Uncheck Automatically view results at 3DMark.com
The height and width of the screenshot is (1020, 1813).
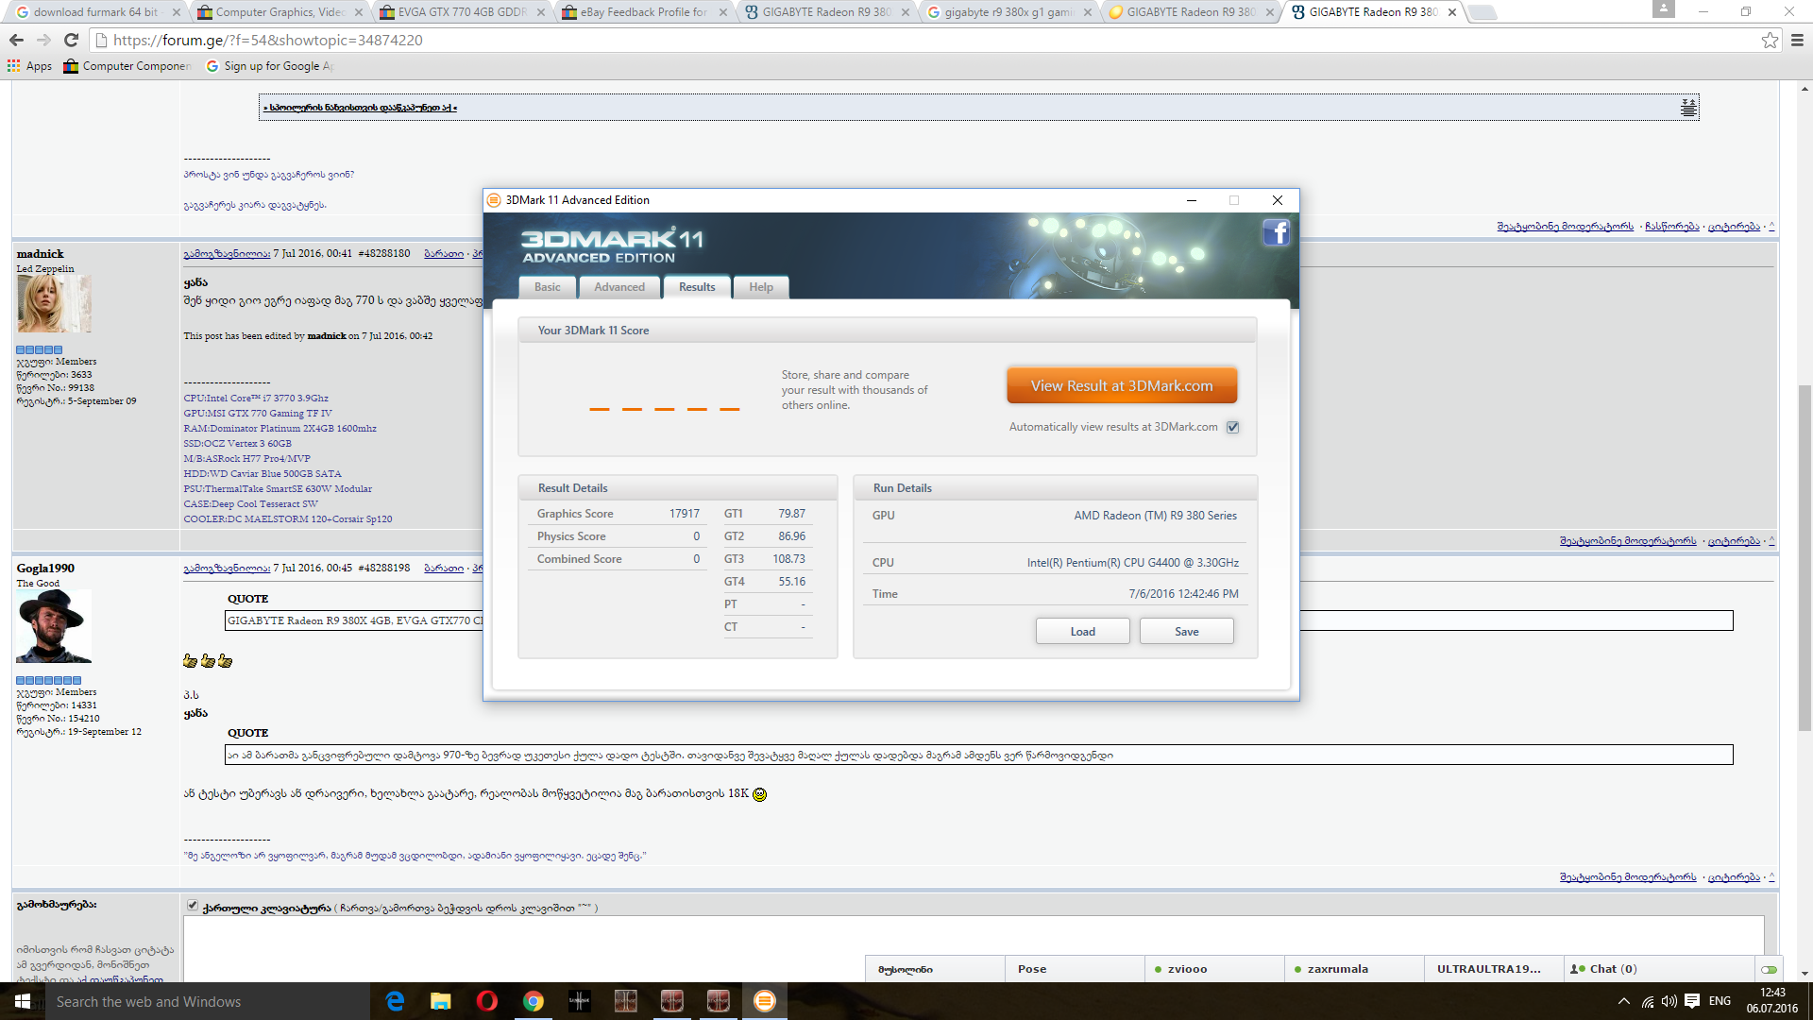(x=1232, y=427)
